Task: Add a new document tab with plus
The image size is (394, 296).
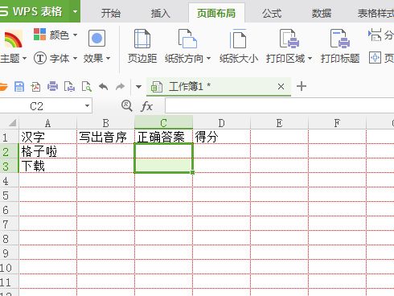Action: [x=302, y=86]
